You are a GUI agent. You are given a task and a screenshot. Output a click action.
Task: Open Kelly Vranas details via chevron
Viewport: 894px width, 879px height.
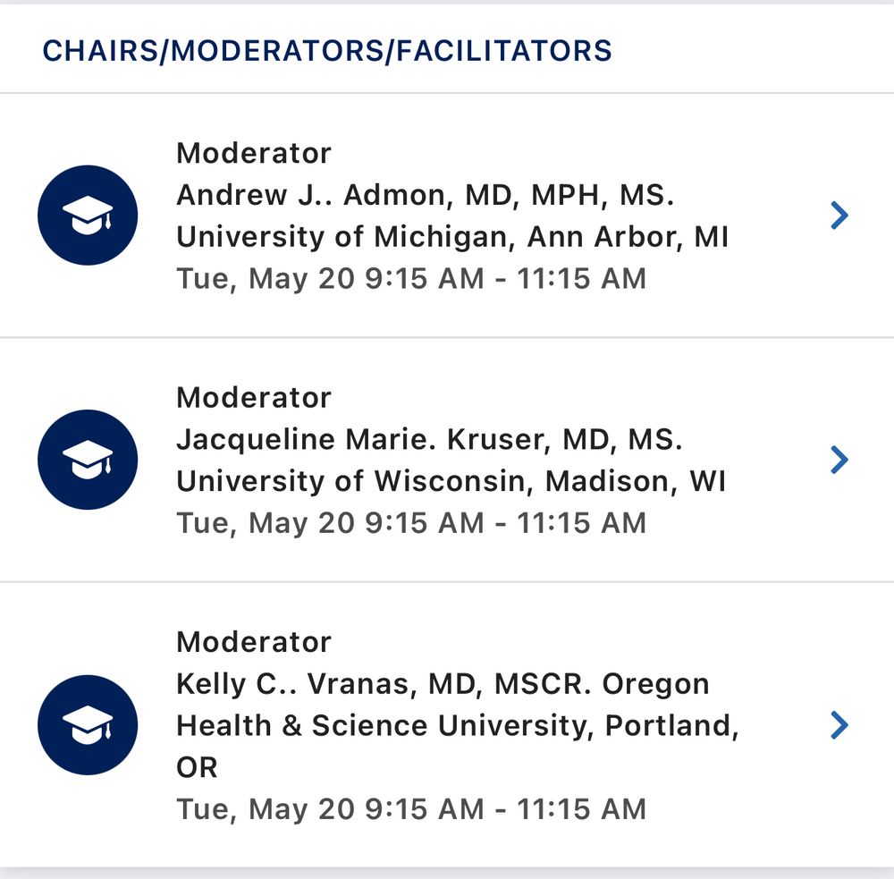click(839, 724)
